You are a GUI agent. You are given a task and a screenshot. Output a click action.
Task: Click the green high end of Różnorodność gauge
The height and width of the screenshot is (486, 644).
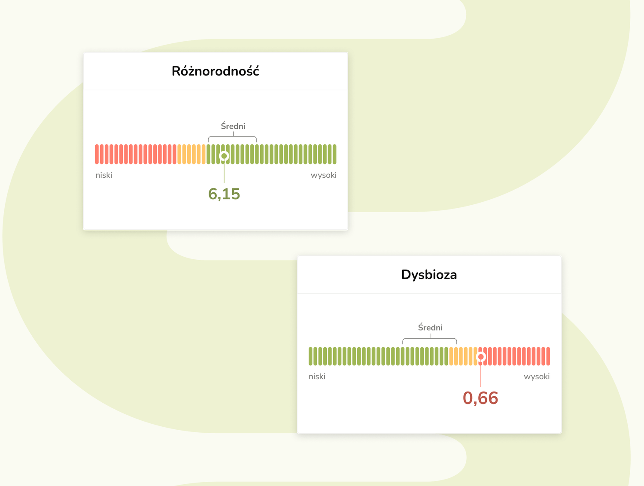tap(301, 154)
